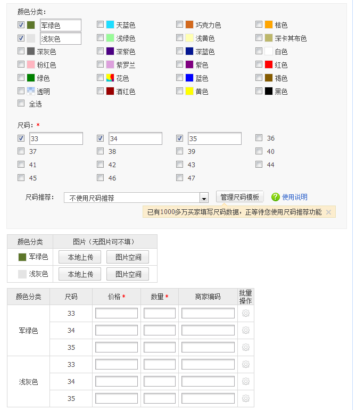Screen dimensions: 356x410
Task: Click 本地上传 for 浅灰色
Action: 80,274
